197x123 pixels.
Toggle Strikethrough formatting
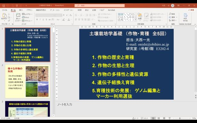pos(50,19)
